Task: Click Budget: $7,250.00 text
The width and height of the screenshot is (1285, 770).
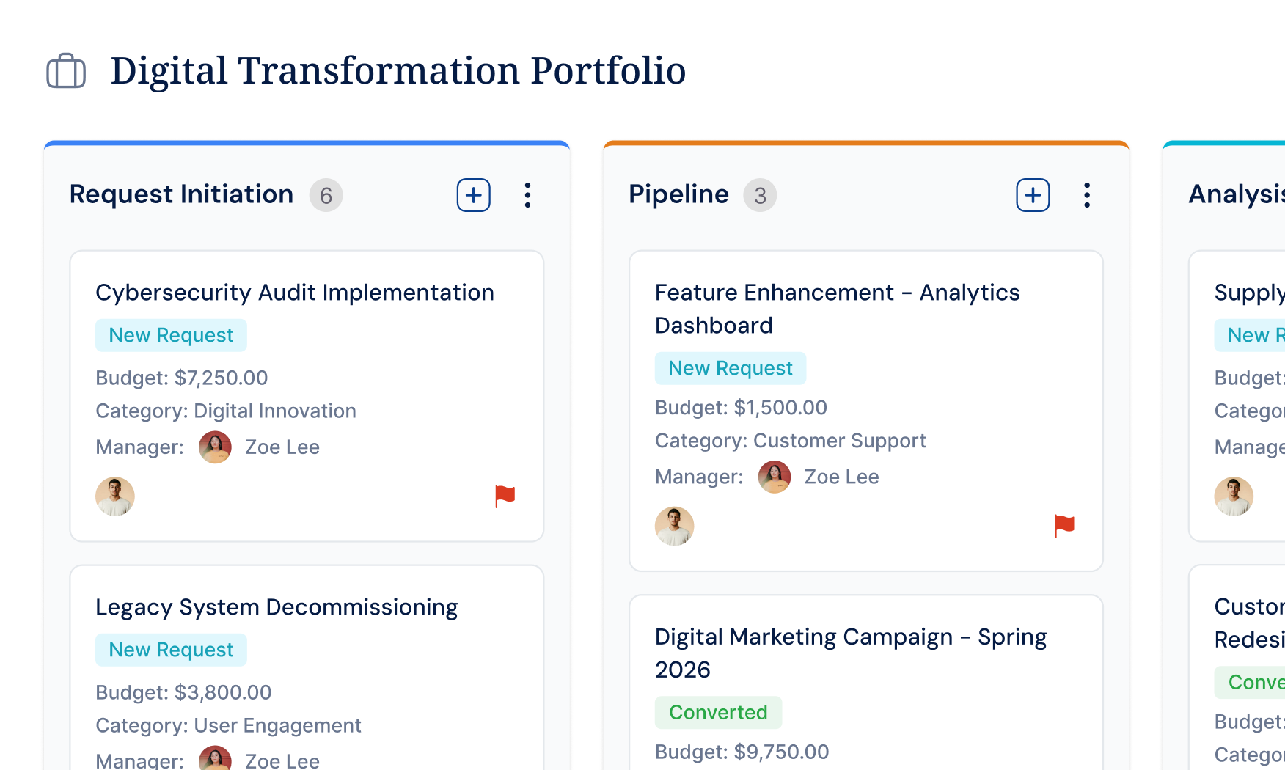Action: pos(182,378)
